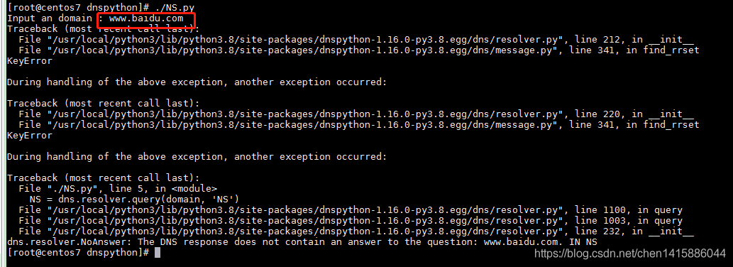This screenshot has width=733, height=267.
Task: Click second 'During handling of the above exception' line
Action: [197, 157]
